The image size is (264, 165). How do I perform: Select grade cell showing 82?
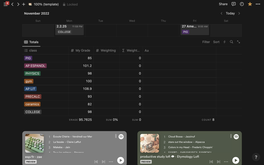pyautogui.click(x=81, y=104)
